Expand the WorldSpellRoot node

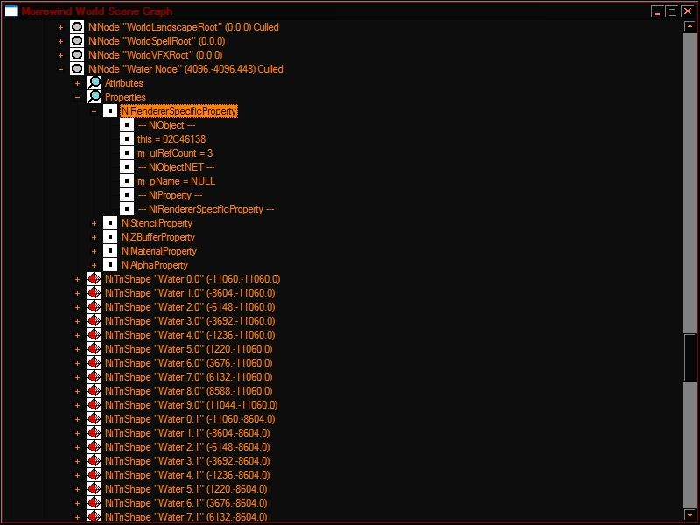(60, 41)
